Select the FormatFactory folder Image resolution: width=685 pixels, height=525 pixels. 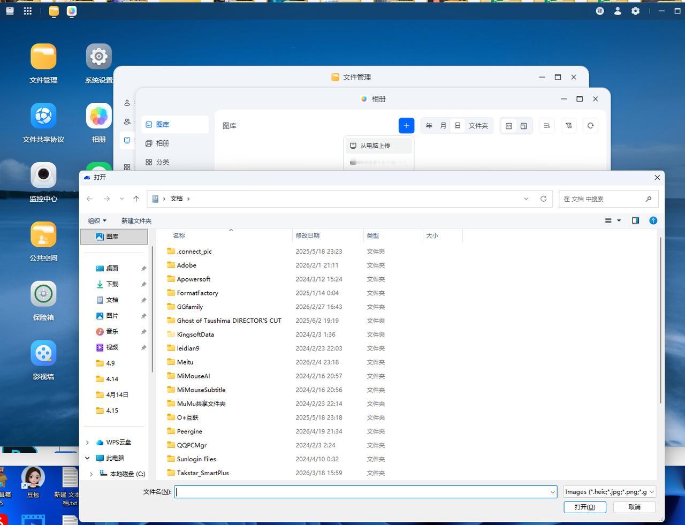(193, 293)
